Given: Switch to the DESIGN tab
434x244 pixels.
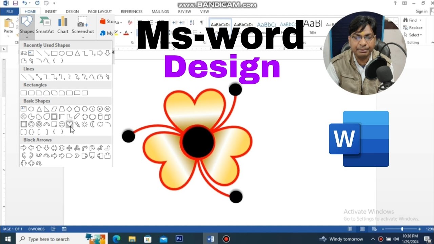Looking at the screenshot, I should pos(72,12).
